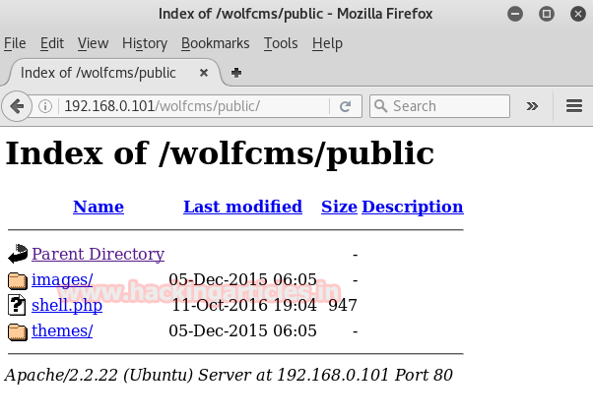Sort the listing by Size
593x417 pixels.
click(339, 207)
